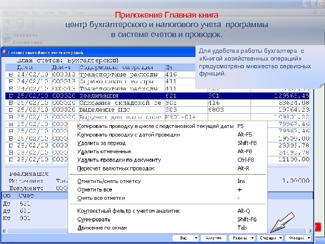Screen dimensions: 325x244
Task: Click the 'Источник:' field label
Action: click(26, 181)
